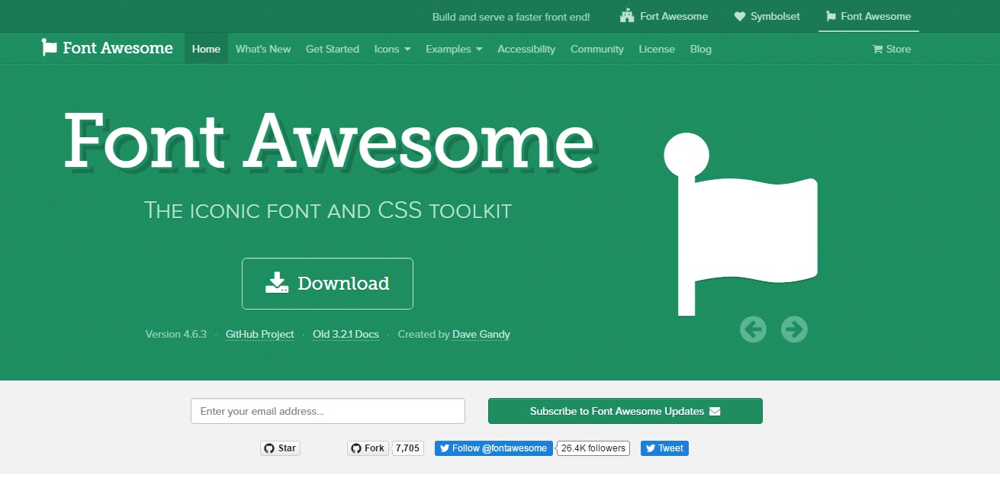Click the download arrow inside Download button
Viewport: 1000px width, 504px height.
coord(277,283)
